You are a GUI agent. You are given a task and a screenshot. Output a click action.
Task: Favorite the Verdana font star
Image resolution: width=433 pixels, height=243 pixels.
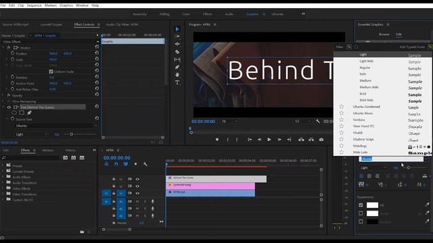341,119
